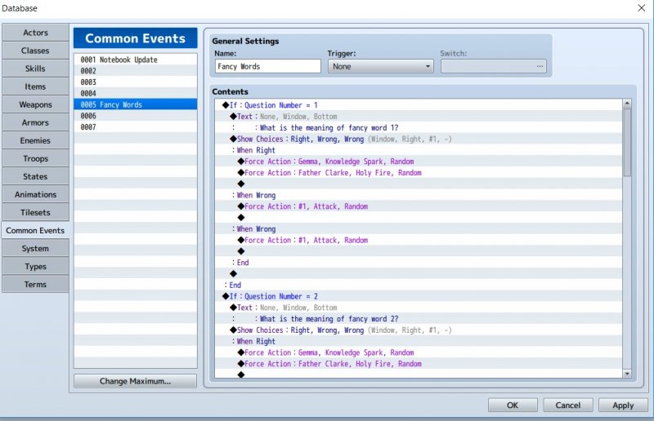Select first Force Action Gemma Knowledge Spark line
This screenshot has width=654, height=421.
[x=419, y=162]
